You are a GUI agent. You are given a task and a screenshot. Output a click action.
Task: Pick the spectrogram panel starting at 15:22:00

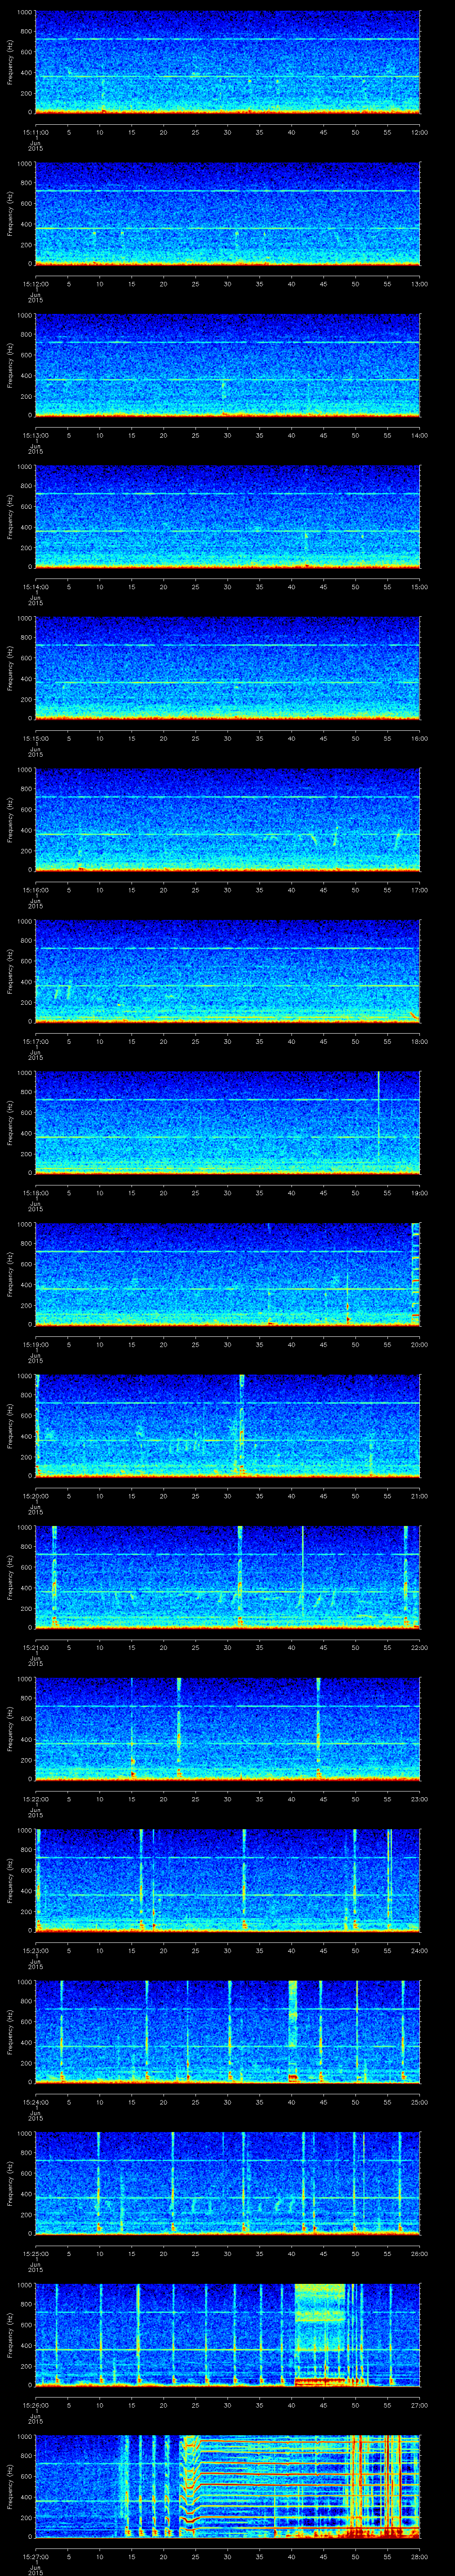tap(227, 1729)
